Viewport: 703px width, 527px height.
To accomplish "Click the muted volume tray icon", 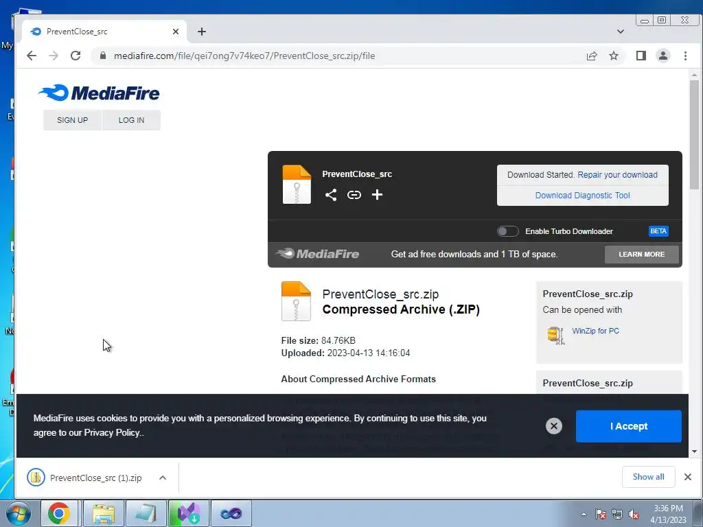I will coord(634,514).
